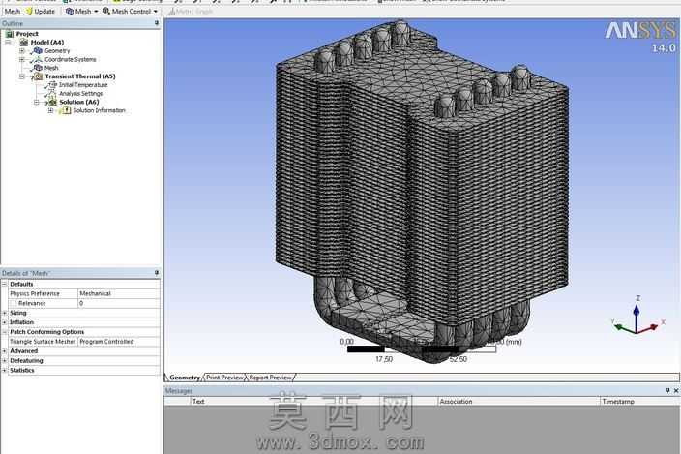Click the Association column header in Messages
The width and height of the screenshot is (681, 454).
[519, 402]
